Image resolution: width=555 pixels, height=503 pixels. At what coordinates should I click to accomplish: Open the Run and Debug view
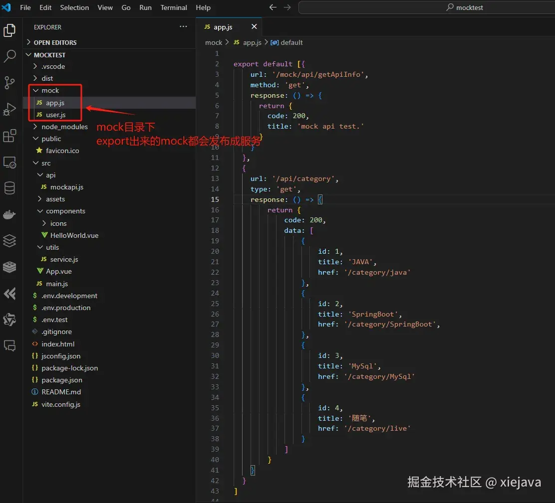pos(9,109)
